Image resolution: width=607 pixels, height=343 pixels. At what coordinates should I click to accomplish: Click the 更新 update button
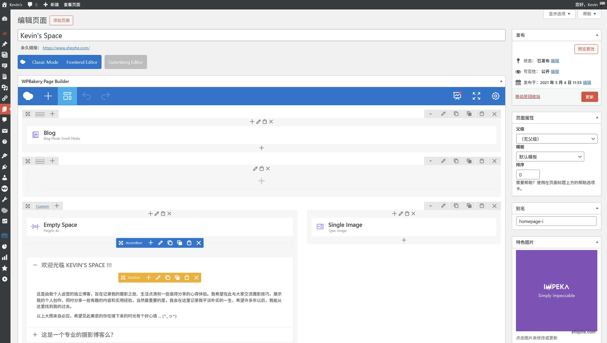point(589,97)
